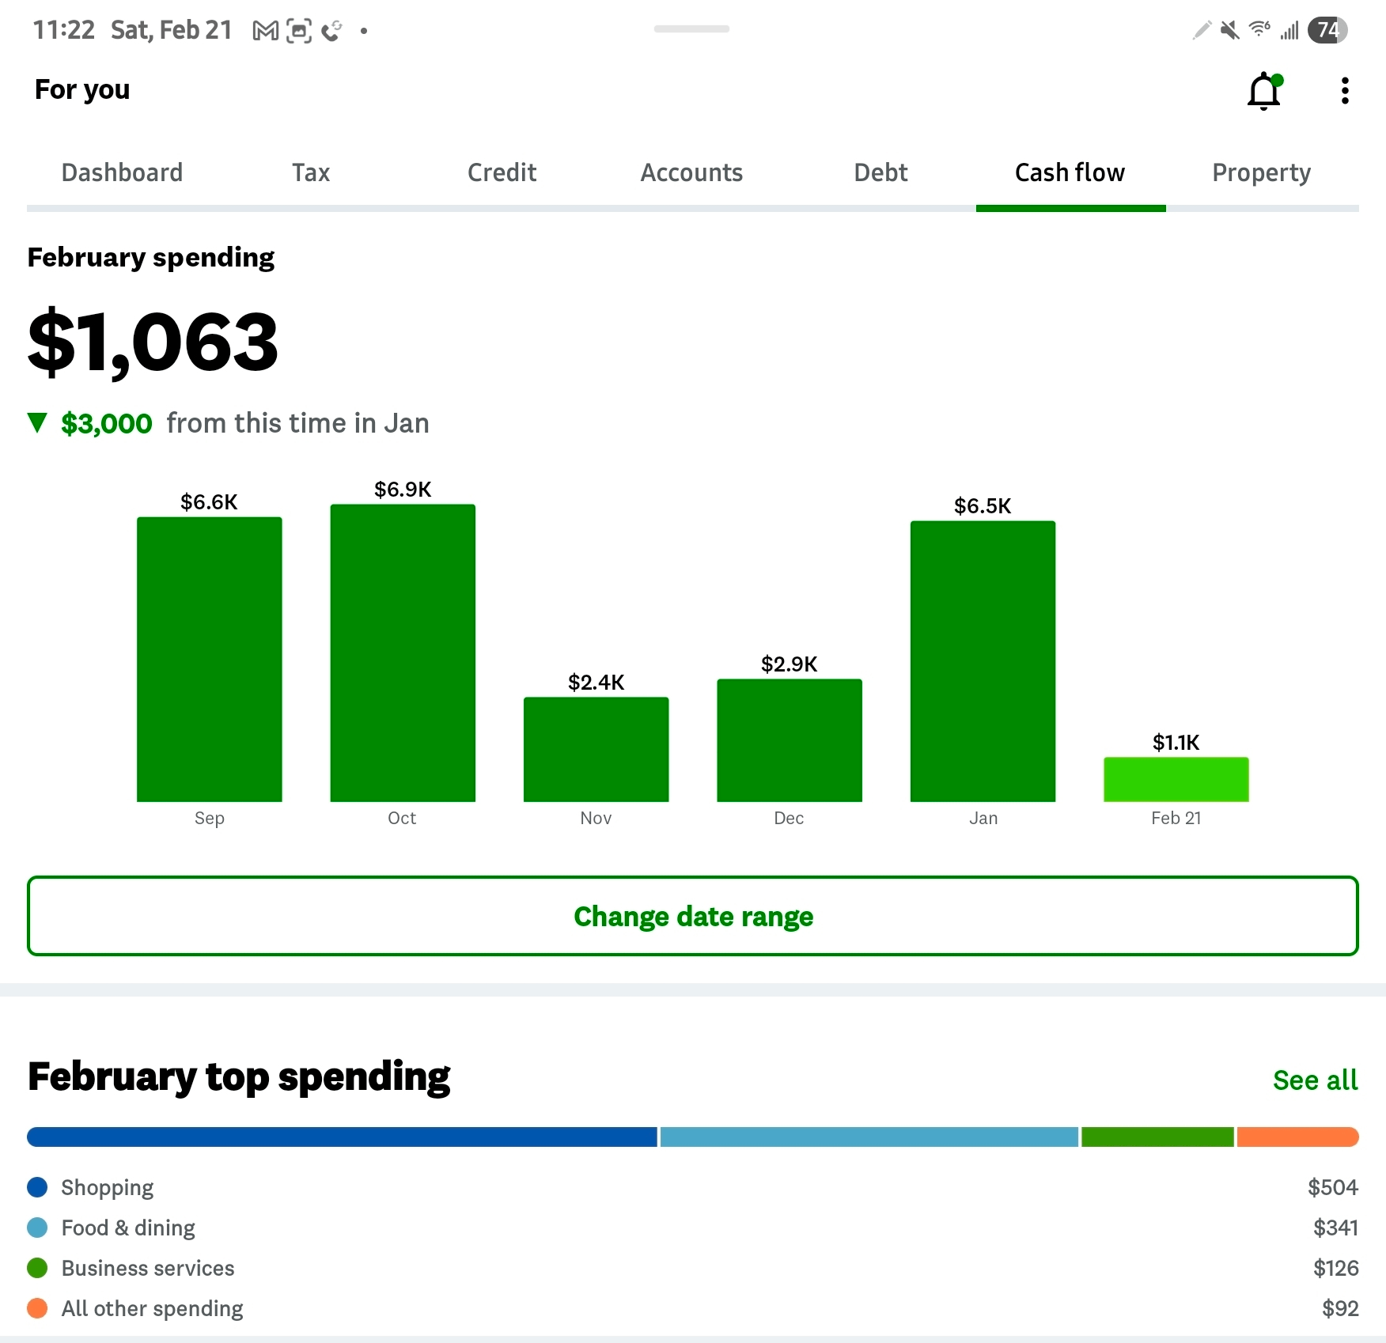Go to the Property tab
The image size is (1386, 1343).
[x=1261, y=172]
